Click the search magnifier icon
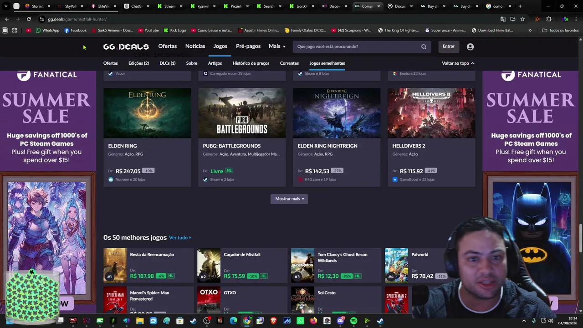Viewport: 583px width, 328px height. tap(424, 46)
